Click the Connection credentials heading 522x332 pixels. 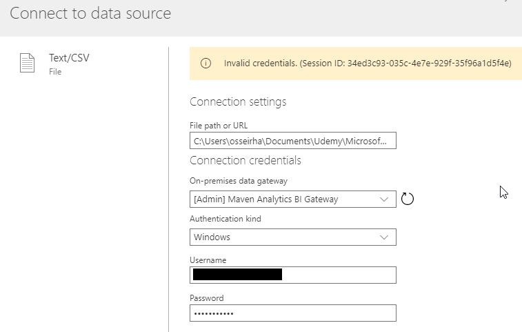click(245, 160)
